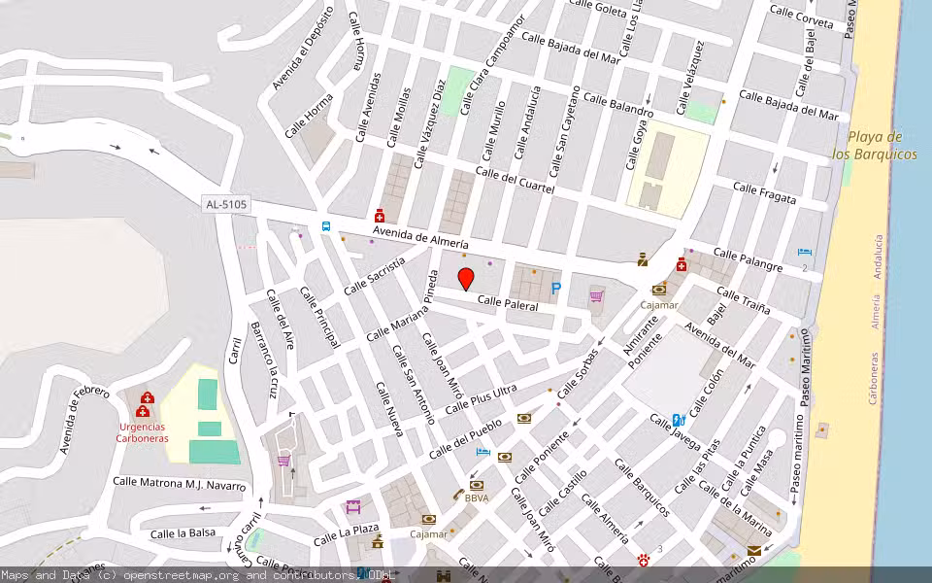Image resolution: width=932 pixels, height=583 pixels.
Task: Select the Barranco la cruz label
Action: click(263, 360)
